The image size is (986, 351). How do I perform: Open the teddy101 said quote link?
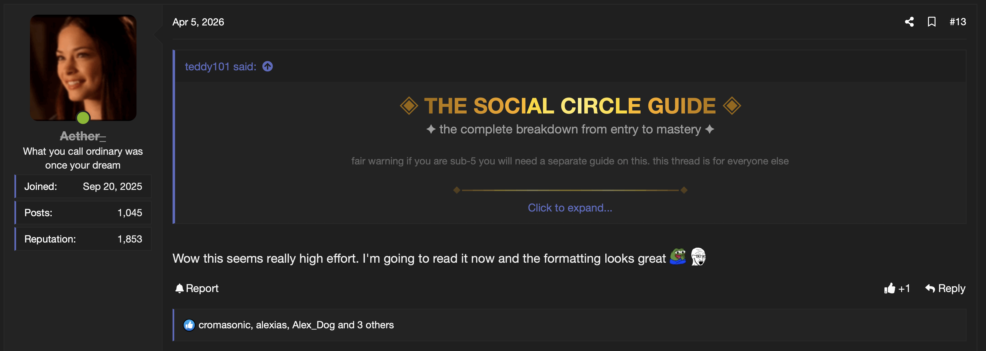click(221, 66)
